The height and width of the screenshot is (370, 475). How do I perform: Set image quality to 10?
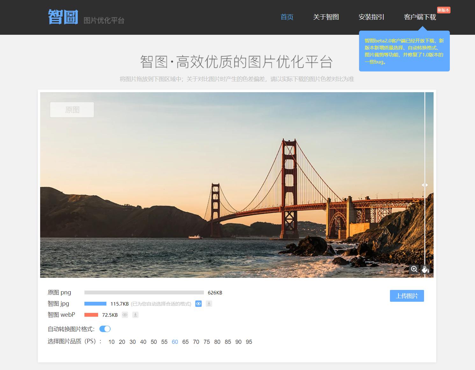point(112,342)
